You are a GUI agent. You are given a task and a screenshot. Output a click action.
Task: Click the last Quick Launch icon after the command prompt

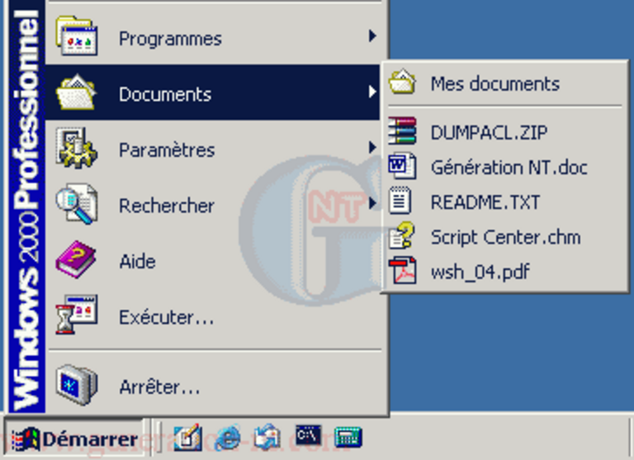348,438
